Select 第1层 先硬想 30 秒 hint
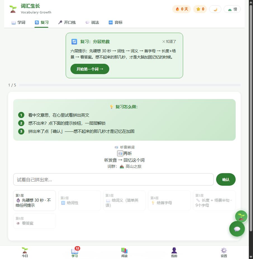 click(34, 201)
